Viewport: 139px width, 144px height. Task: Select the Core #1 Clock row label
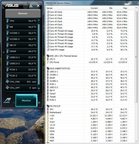[x=56, y=15]
